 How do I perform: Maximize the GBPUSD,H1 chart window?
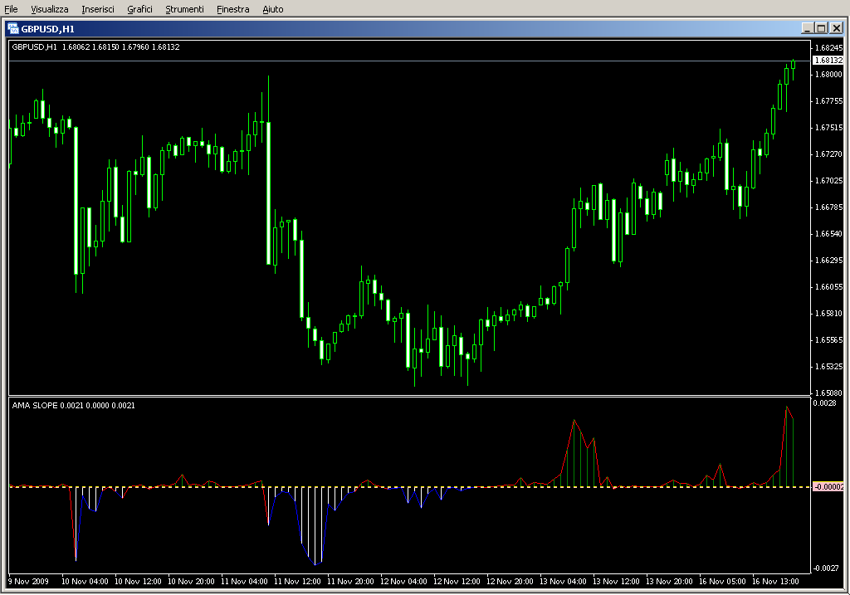tap(821, 28)
